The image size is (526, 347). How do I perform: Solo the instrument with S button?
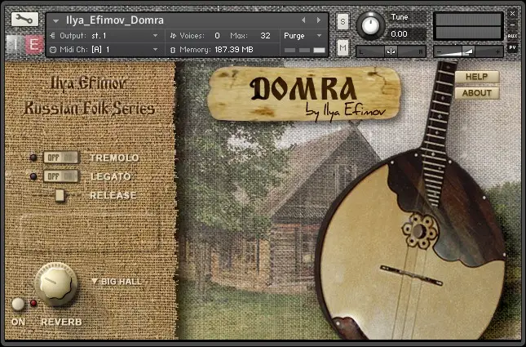[x=343, y=22]
